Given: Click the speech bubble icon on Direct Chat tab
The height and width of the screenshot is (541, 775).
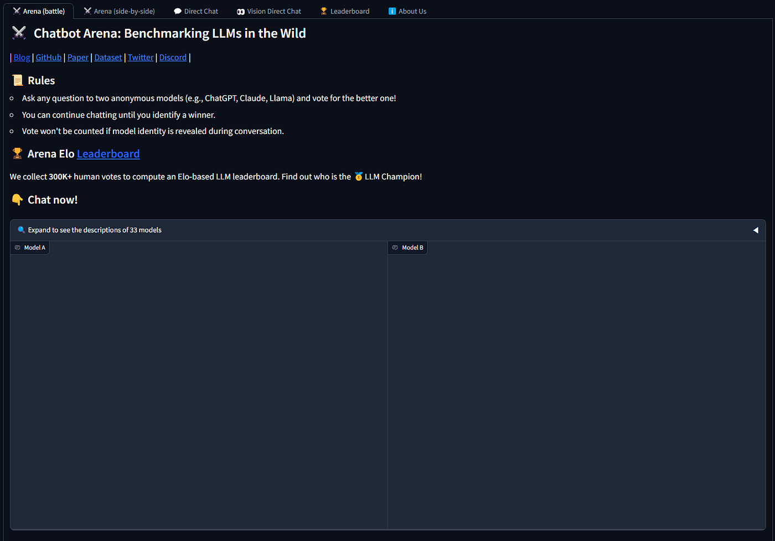Looking at the screenshot, I should (177, 11).
